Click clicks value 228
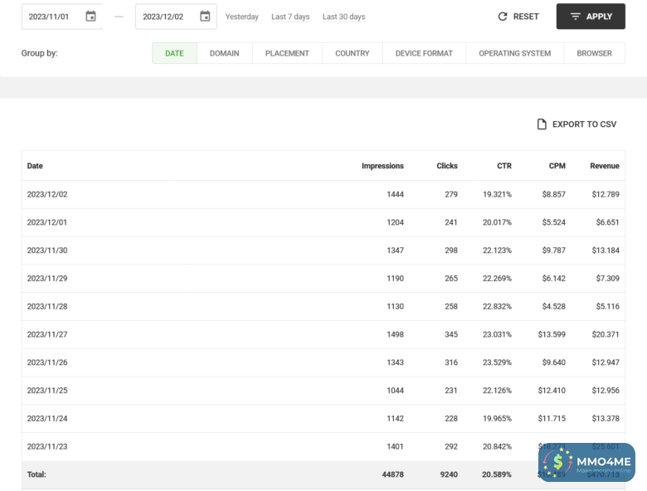This screenshot has height=491, width=647. pos(451,419)
